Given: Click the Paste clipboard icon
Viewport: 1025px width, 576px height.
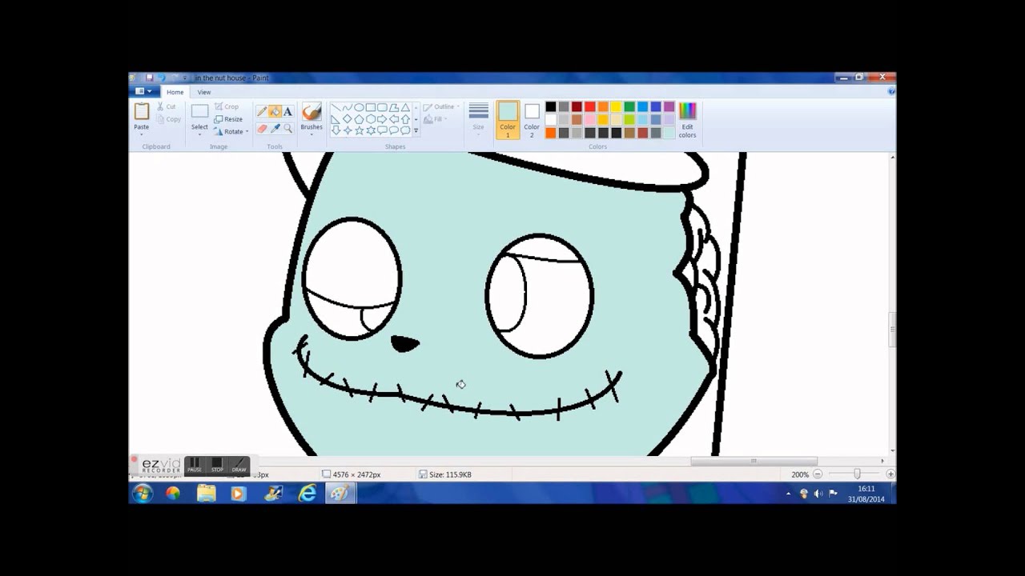Looking at the screenshot, I should [142, 111].
